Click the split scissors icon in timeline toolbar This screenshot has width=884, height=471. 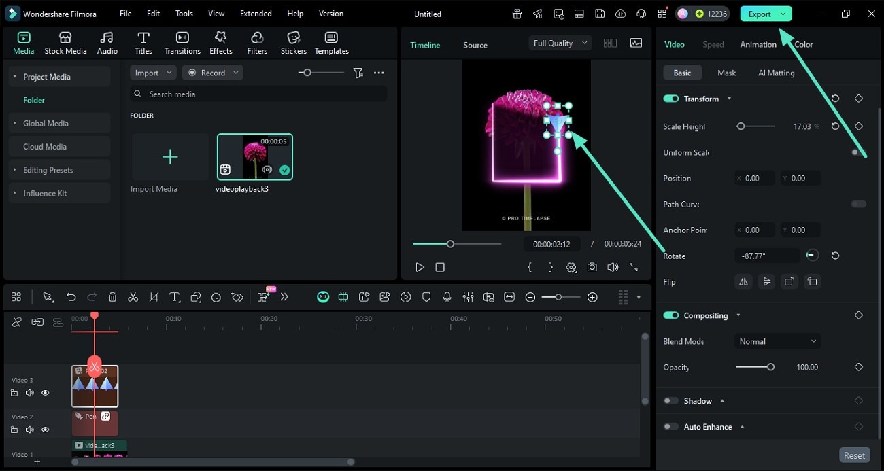pyautogui.click(x=133, y=297)
